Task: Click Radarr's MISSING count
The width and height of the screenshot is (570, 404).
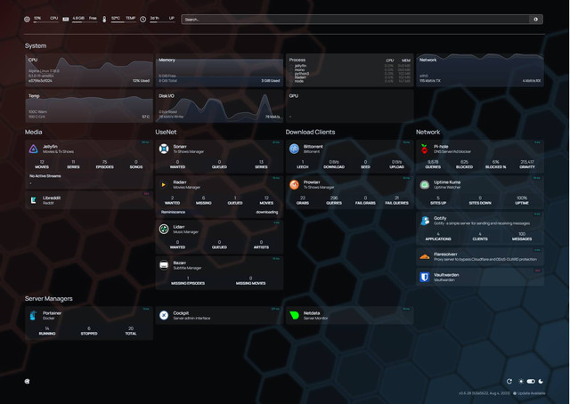Action: pos(204,200)
